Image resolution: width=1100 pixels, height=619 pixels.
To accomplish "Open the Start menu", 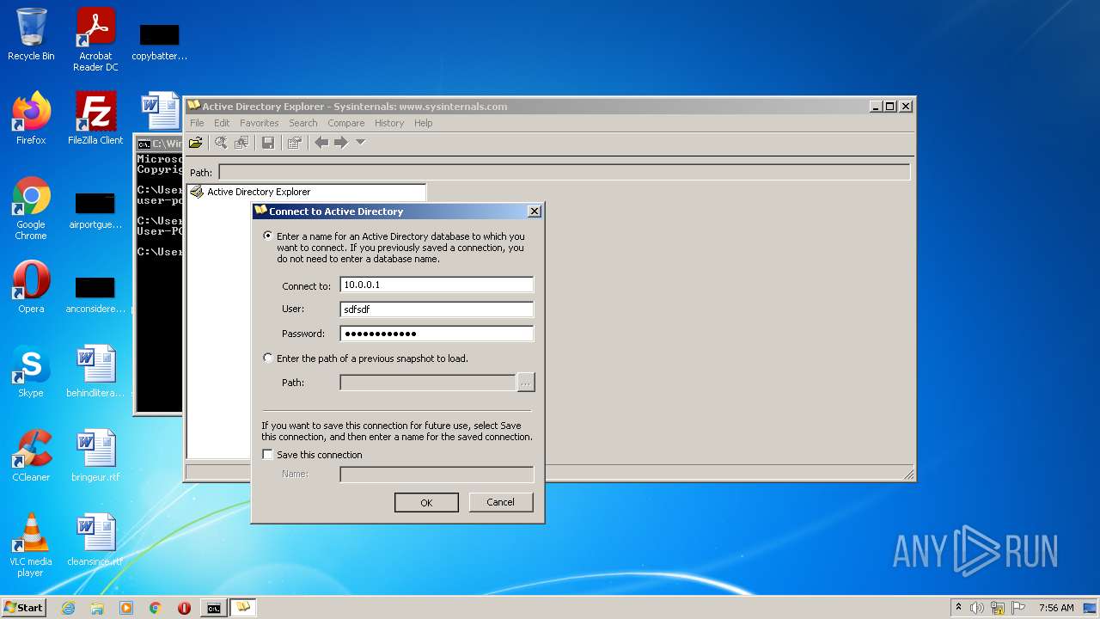I will [23, 608].
